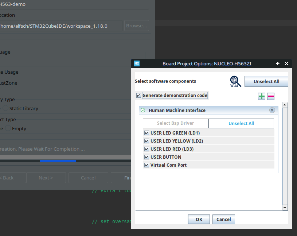Select Static Library radio button in wizard
This screenshot has height=236, width=297.
(x=5, y=108)
